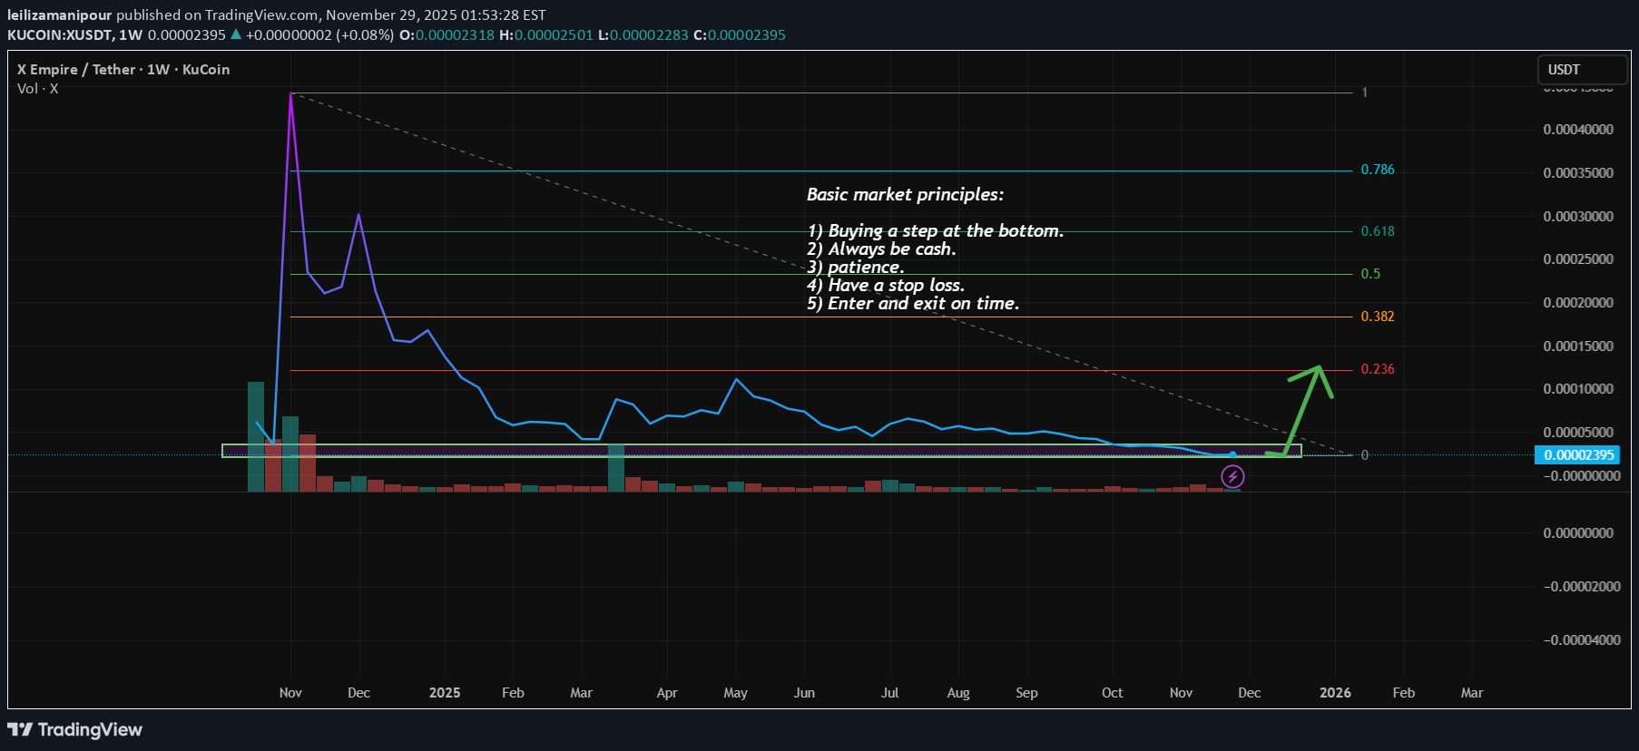Click the purple lightning bolt icon
The width and height of the screenshot is (1639, 751).
click(1232, 476)
